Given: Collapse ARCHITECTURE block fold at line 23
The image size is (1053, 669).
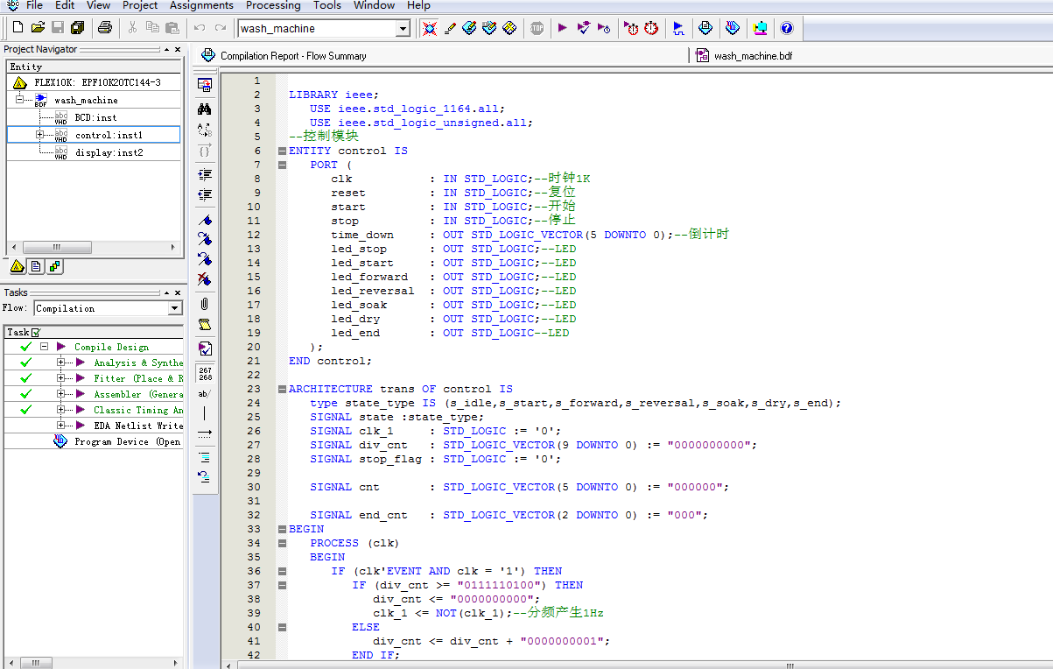Looking at the screenshot, I should click(282, 389).
